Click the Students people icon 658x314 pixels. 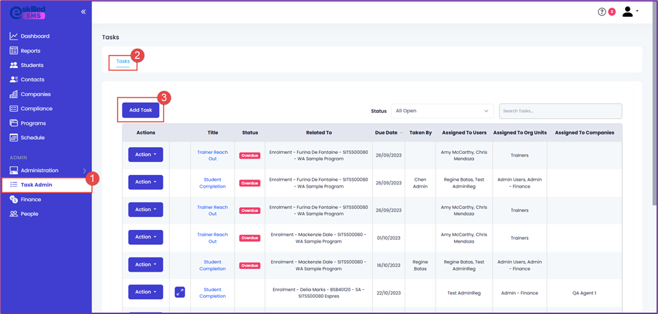coord(13,65)
